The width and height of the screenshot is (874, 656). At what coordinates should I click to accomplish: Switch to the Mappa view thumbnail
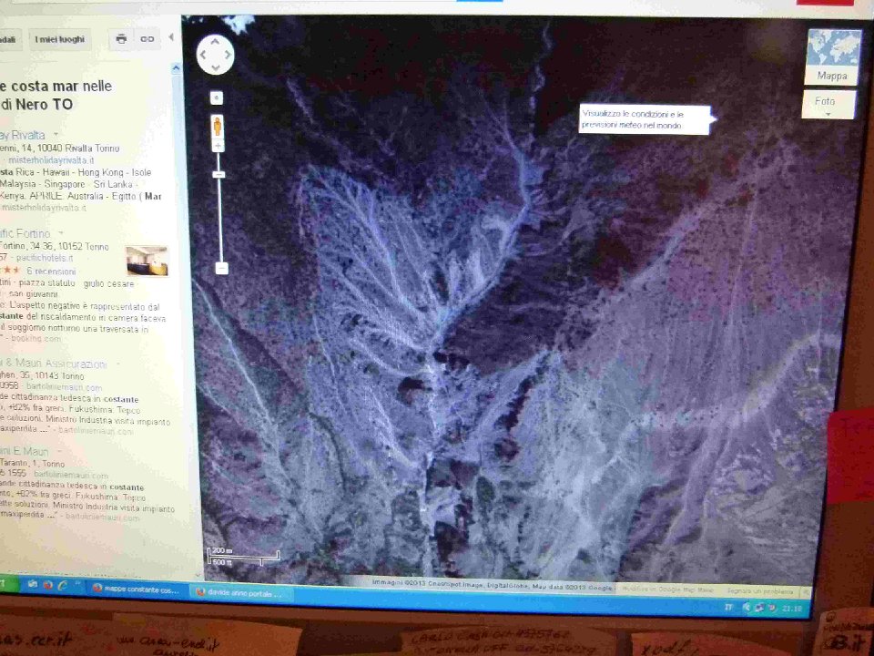(x=831, y=56)
